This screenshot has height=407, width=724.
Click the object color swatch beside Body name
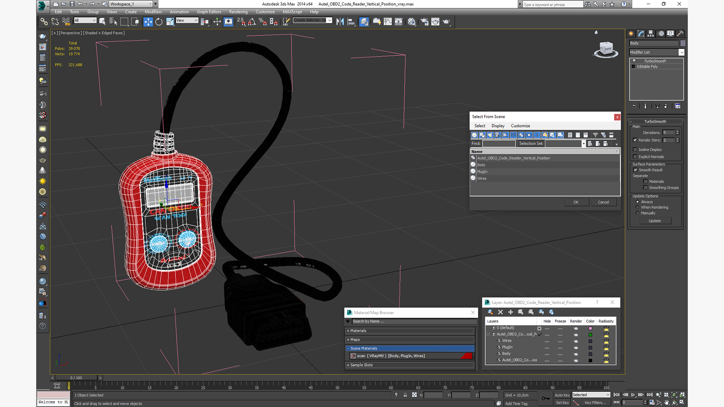pos(683,43)
